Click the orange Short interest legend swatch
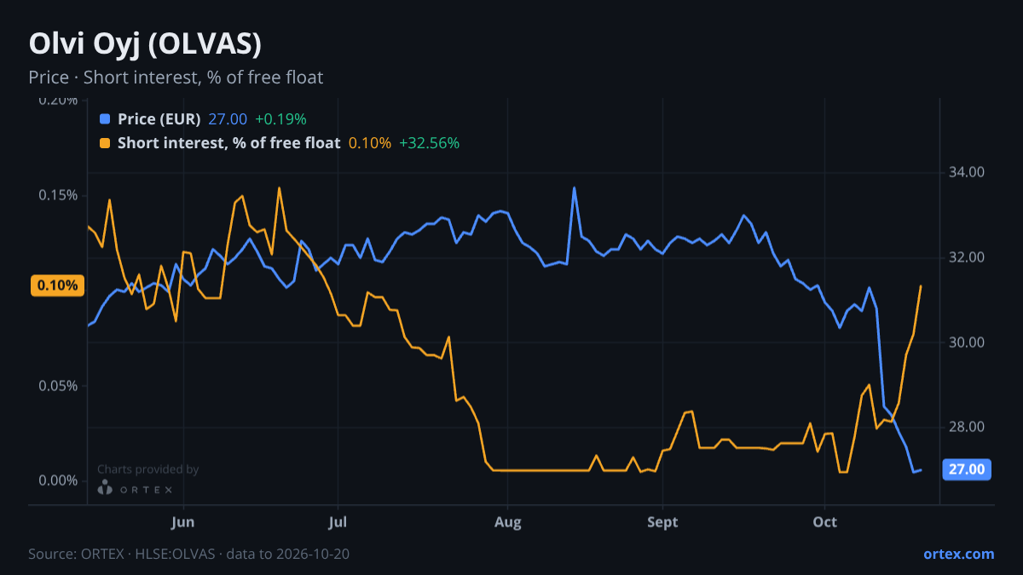Image resolution: width=1023 pixels, height=575 pixels. coord(105,143)
